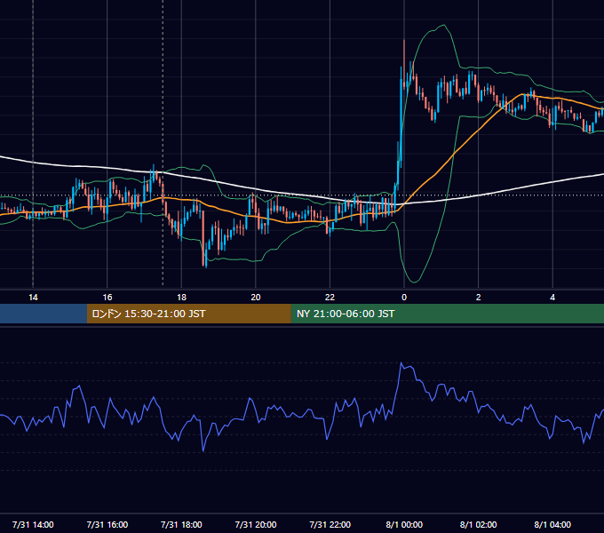The width and height of the screenshot is (604, 533).
Task: Click the 2 hour label on price chart axis
Action: pos(478,298)
